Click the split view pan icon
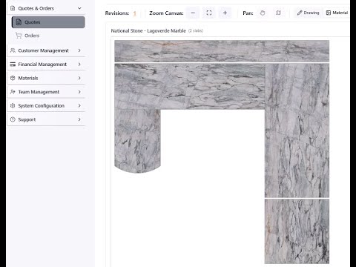 click(278, 13)
